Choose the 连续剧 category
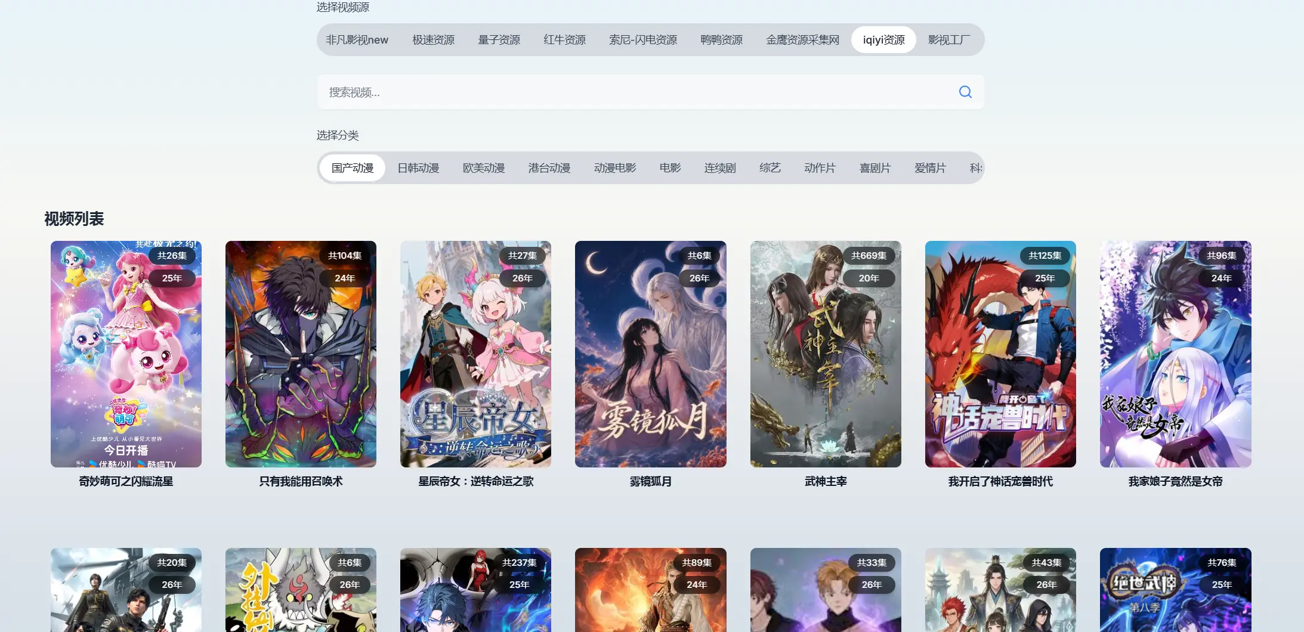This screenshot has height=632, width=1304. pos(720,168)
